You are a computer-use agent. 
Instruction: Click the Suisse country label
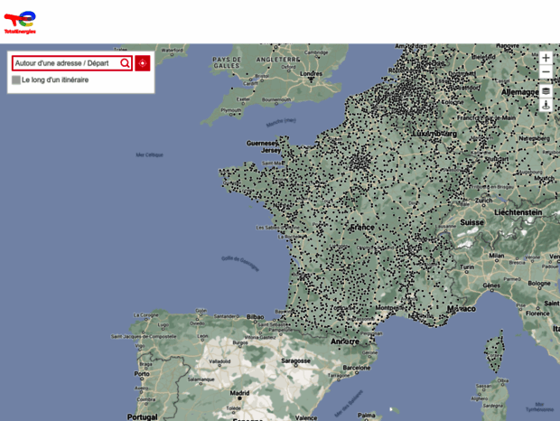[x=471, y=221]
